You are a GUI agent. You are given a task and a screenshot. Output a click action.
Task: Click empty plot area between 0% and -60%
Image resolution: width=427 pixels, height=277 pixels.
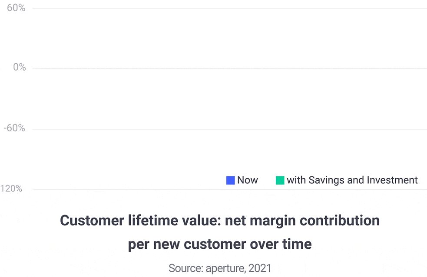pyautogui.click(x=229, y=99)
